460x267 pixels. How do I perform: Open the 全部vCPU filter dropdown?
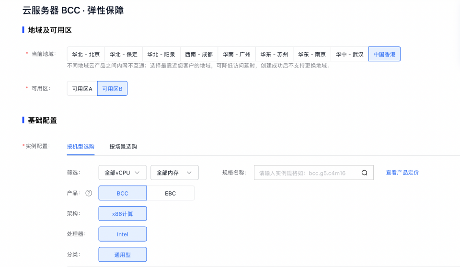[123, 173]
